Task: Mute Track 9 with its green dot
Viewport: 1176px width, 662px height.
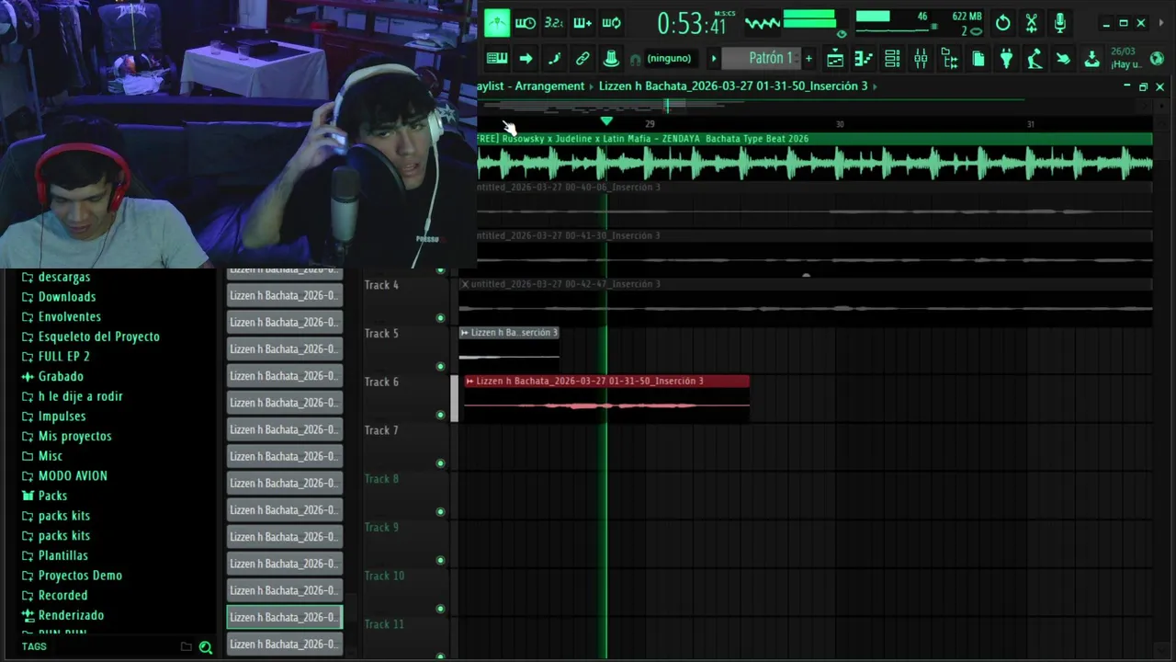Action: pos(440,560)
